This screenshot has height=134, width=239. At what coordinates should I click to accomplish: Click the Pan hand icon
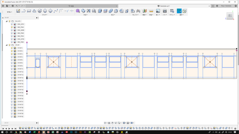tap(112, 123)
